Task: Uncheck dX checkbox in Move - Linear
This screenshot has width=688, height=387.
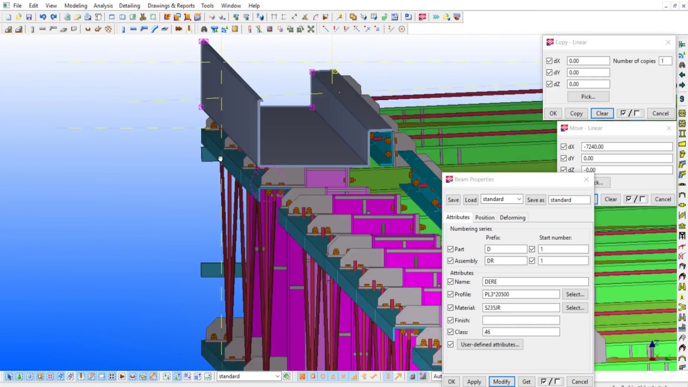Action: [x=564, y=147]
